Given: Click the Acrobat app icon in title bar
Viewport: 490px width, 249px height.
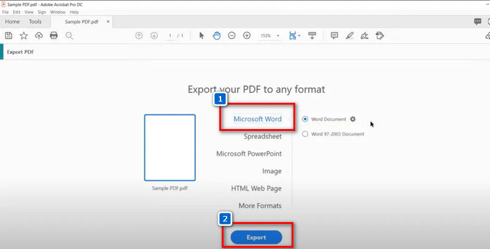Looking at the screenshot, I should point(3,5).
